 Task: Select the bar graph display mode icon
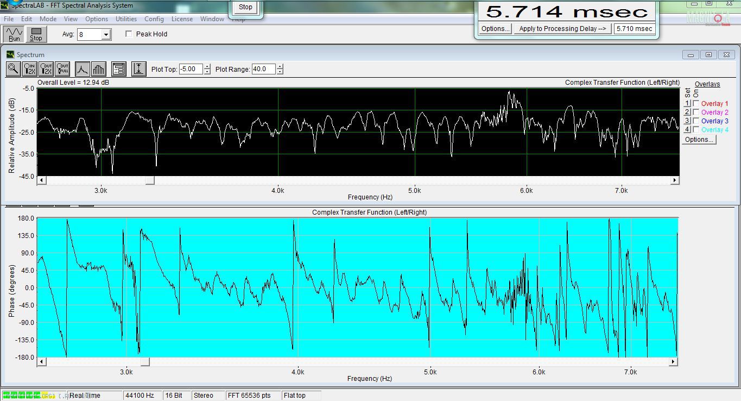point(98,69)
